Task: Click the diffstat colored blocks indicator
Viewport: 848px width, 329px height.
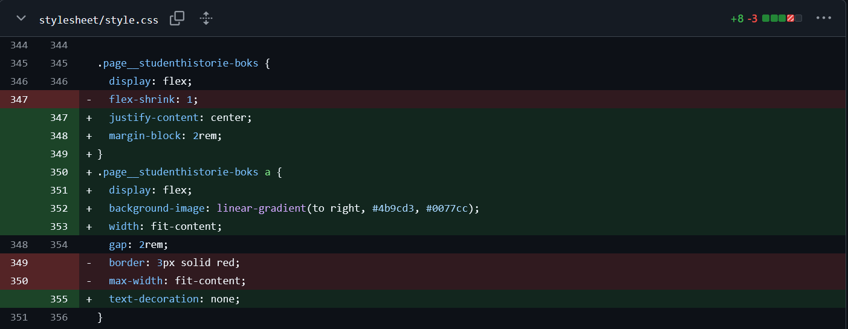Action: pos(782,19)
